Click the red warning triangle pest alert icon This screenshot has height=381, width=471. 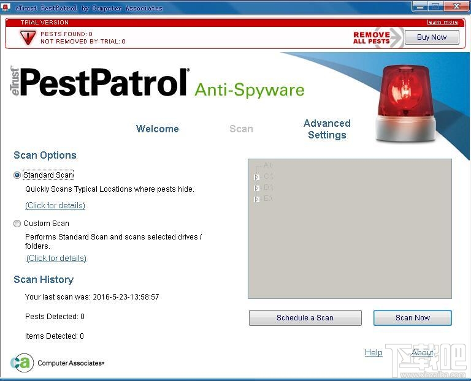point(28,37)
